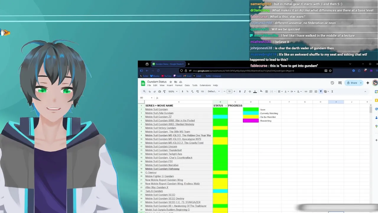This screenshot has width=378, height=213.
Task: Format selection as currency
Action: tap(183, 91)
